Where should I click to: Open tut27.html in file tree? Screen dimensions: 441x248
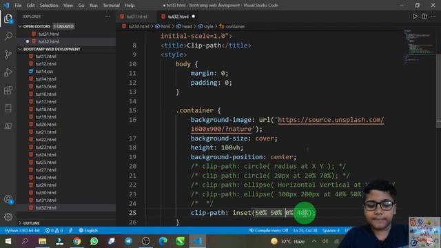[45, 170]
